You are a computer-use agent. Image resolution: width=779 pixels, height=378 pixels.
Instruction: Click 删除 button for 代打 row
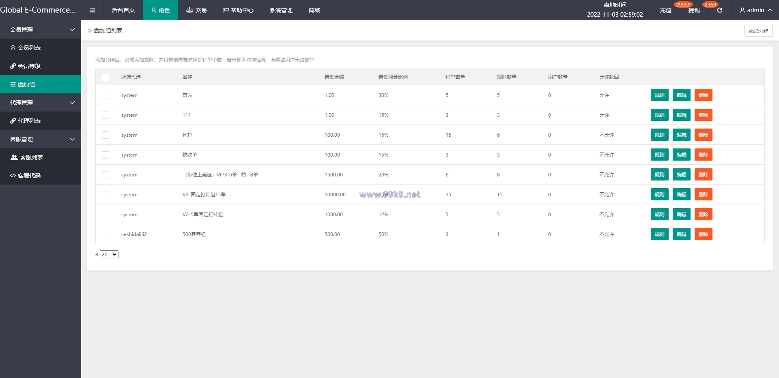click(704, 135)
